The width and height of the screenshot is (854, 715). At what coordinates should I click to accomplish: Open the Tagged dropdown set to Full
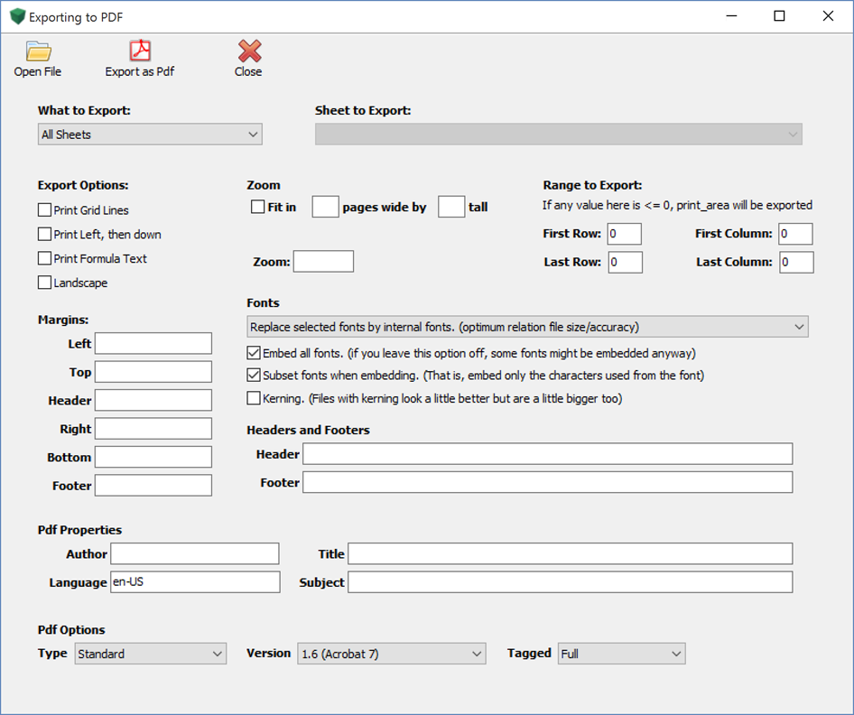pos(621,654)
